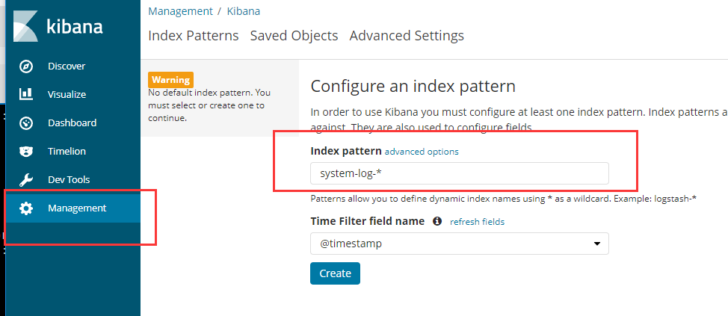Focus the Index pattern text field
The image size is (728, 316).
[x=459, y=173]
